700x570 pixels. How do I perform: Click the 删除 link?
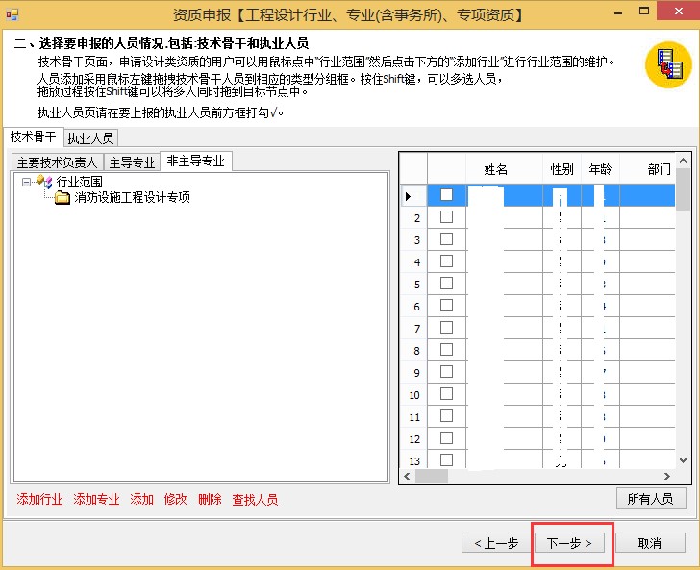tap(210, 500)
